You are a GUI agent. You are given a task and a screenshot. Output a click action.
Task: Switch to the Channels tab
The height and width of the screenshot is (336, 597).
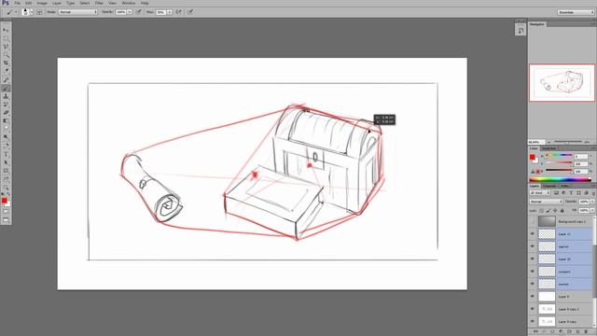(x=549, y=186)
